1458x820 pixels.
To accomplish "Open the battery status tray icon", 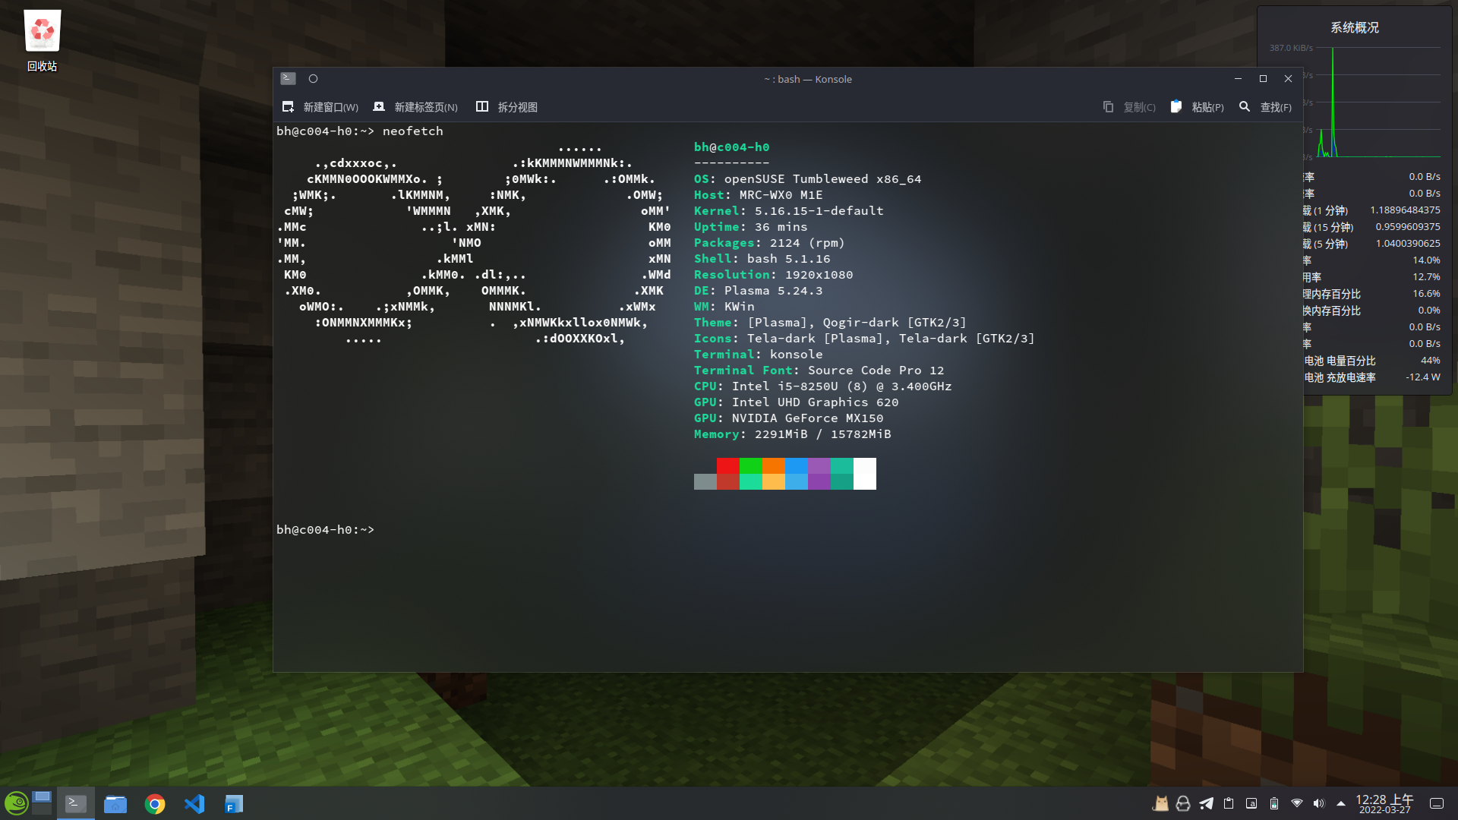I will point(1274,803).
